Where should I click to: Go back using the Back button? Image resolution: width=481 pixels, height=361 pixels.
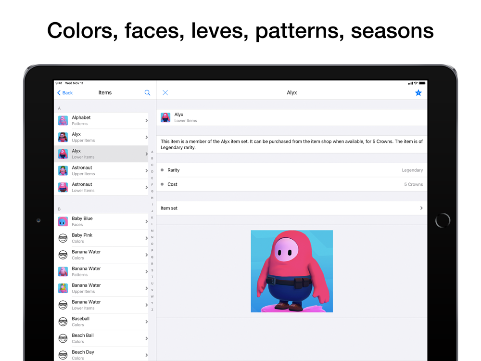click(x=65, y=93)
